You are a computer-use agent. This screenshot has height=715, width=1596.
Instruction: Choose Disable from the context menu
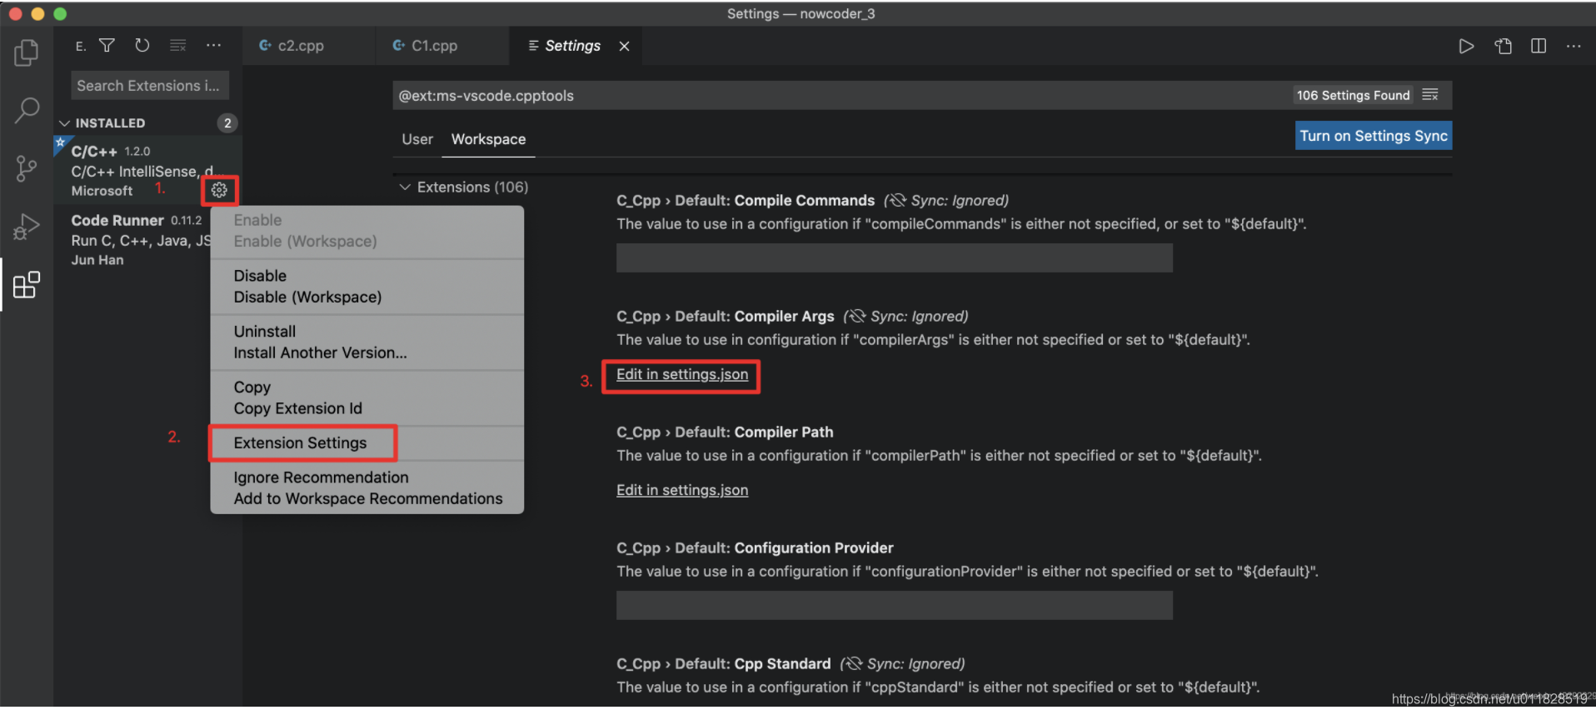[x=260, y=275]
